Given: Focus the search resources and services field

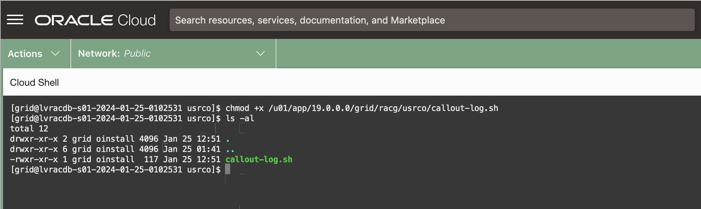Looking at the screenshot, I should click(432, 20).
